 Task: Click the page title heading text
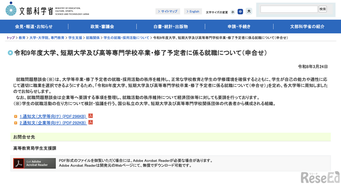pyautogui.click(x=140, y=53)
